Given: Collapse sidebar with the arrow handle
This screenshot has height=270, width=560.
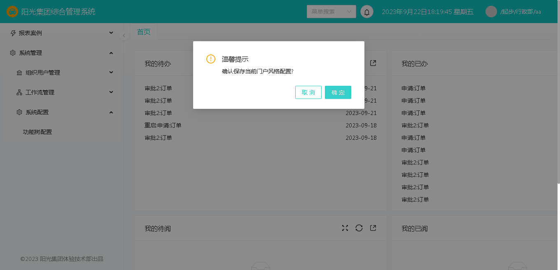Looking at the screenshot, I should point(124,36).
